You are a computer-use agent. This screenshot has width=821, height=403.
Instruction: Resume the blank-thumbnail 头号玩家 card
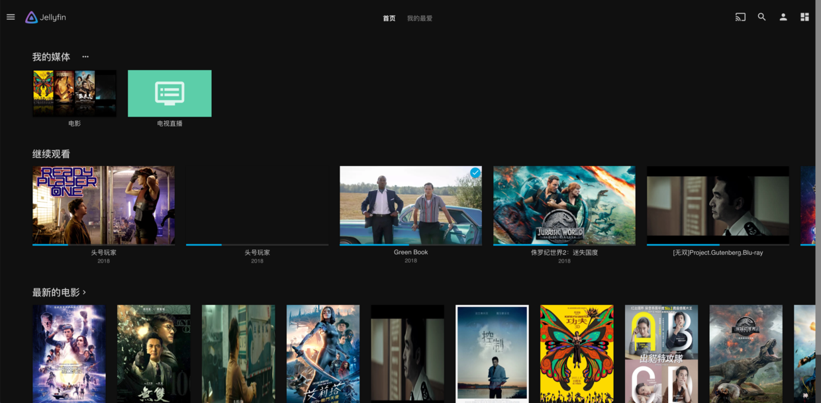coord(257,205)
